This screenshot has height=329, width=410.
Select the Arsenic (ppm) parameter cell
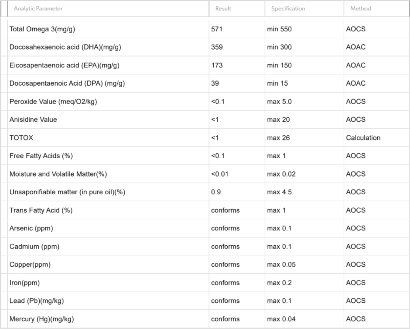(x=31, y=228)
